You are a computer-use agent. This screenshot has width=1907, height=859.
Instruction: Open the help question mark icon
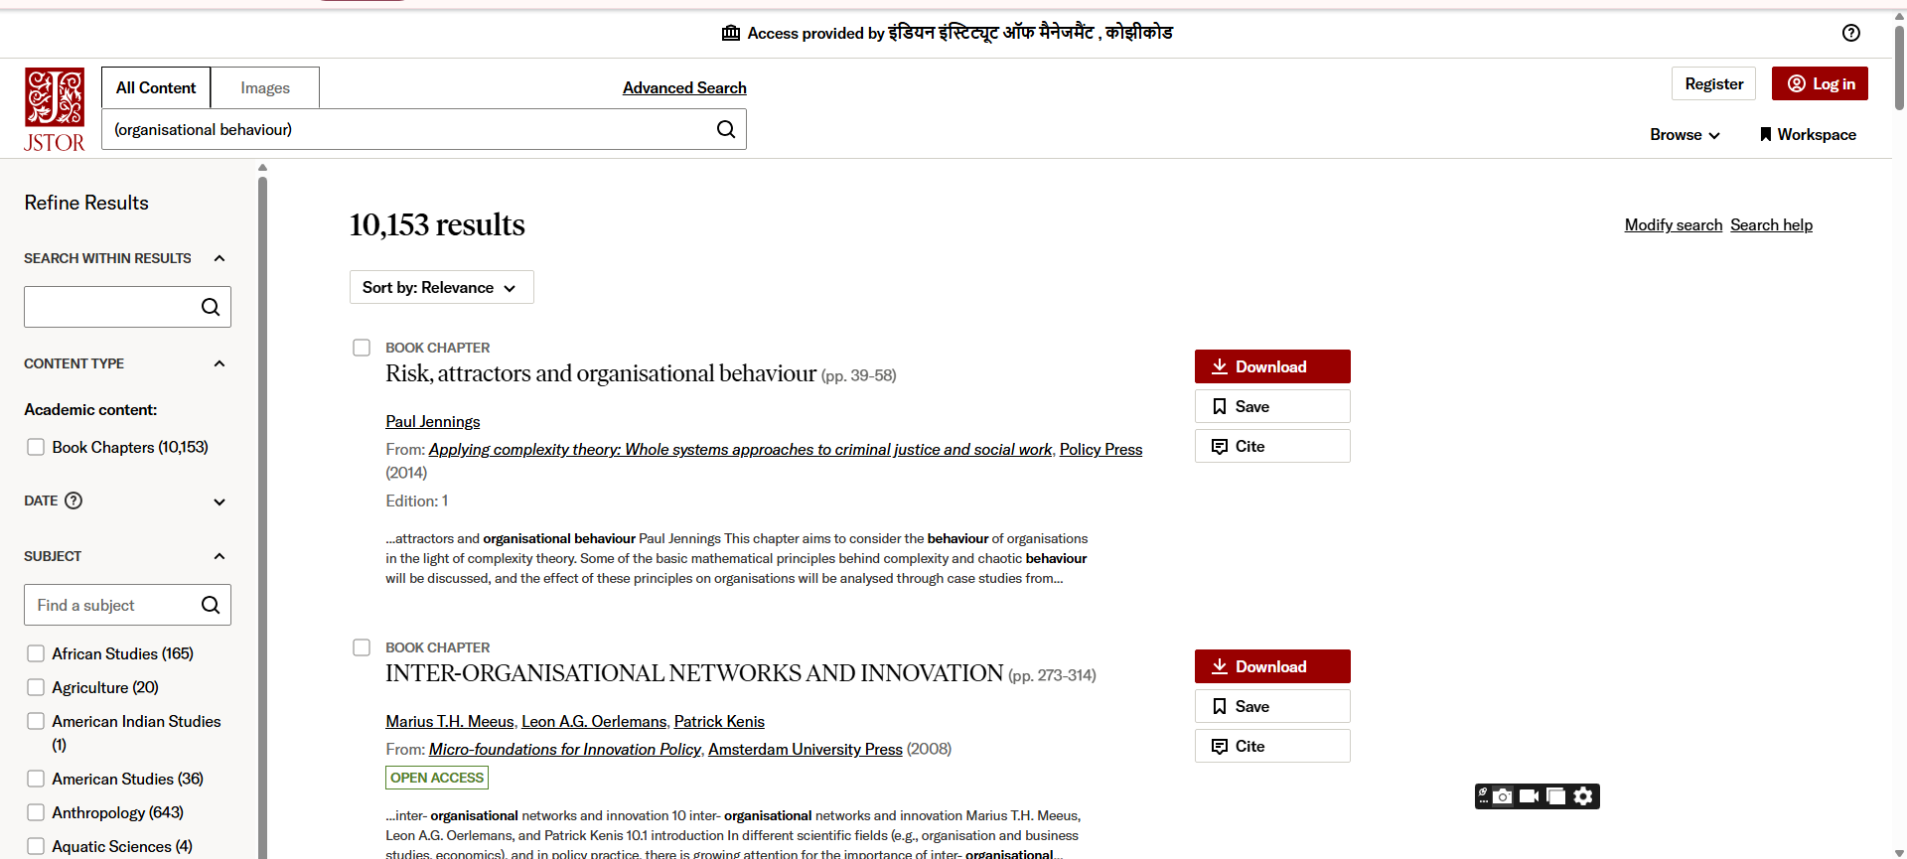pos(1850,33)
